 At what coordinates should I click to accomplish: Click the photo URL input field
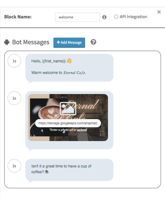coord(68,123)
